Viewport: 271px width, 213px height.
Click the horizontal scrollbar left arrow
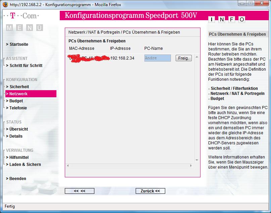click(68, 166)
